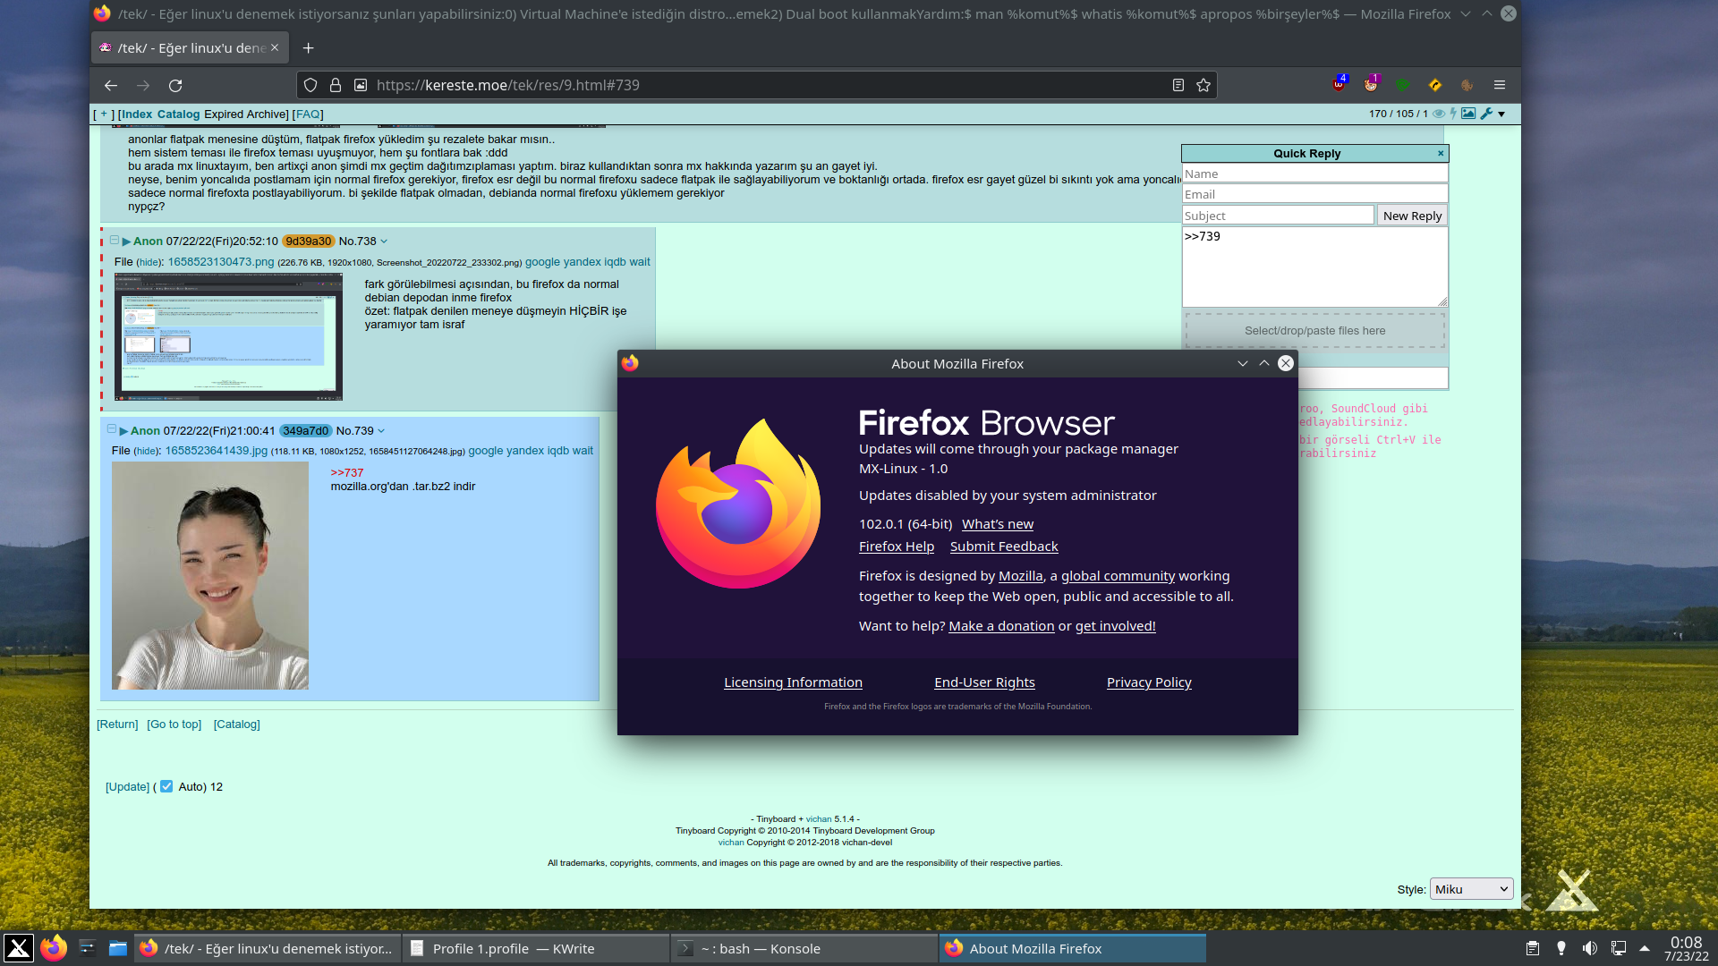Open the Tampermonkey-style face extension with badge 1

pyautogui.click(x=1371, y=85)
